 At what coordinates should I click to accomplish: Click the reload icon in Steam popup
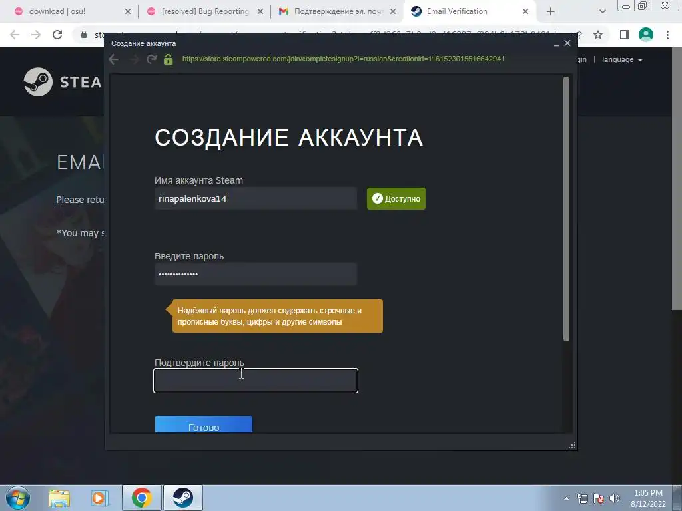[x=151, y=59]
